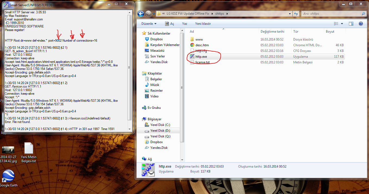Open Dropbox under Bilgisayar
Screen dimensions: 369x194
click(x=156, y=142)
